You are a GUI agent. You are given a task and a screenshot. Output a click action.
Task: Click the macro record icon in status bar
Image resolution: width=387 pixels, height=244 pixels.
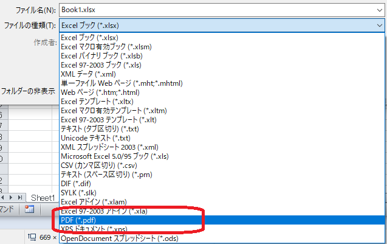tap(29, 209)
